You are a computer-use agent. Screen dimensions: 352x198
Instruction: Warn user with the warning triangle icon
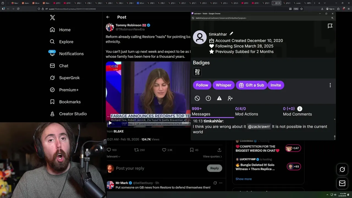(219, 98)
